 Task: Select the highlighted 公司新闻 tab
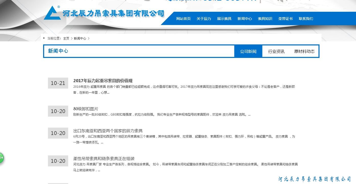(248, 51)
